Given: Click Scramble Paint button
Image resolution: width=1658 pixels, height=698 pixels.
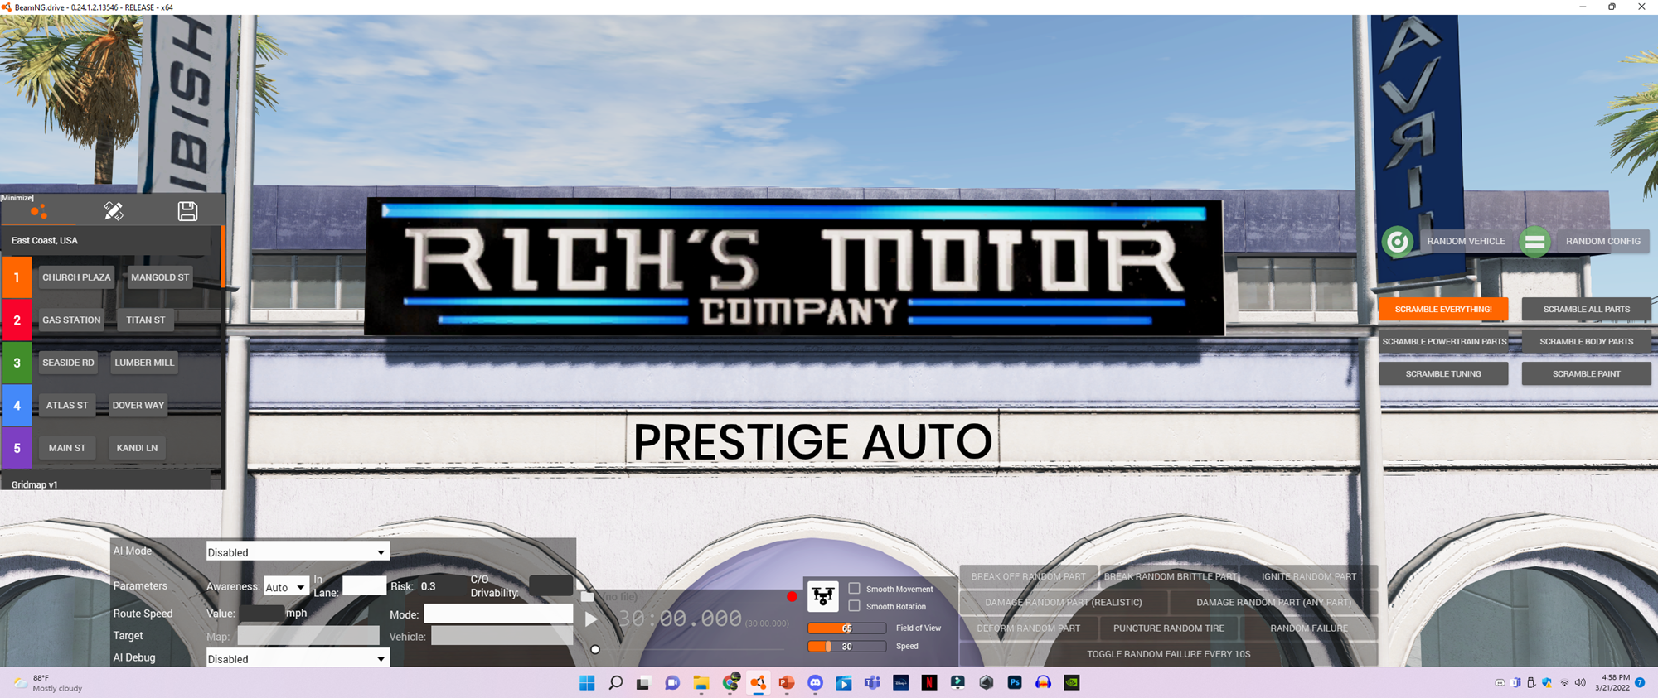Looking at the screenshot, I should [x=1586, y=373].
